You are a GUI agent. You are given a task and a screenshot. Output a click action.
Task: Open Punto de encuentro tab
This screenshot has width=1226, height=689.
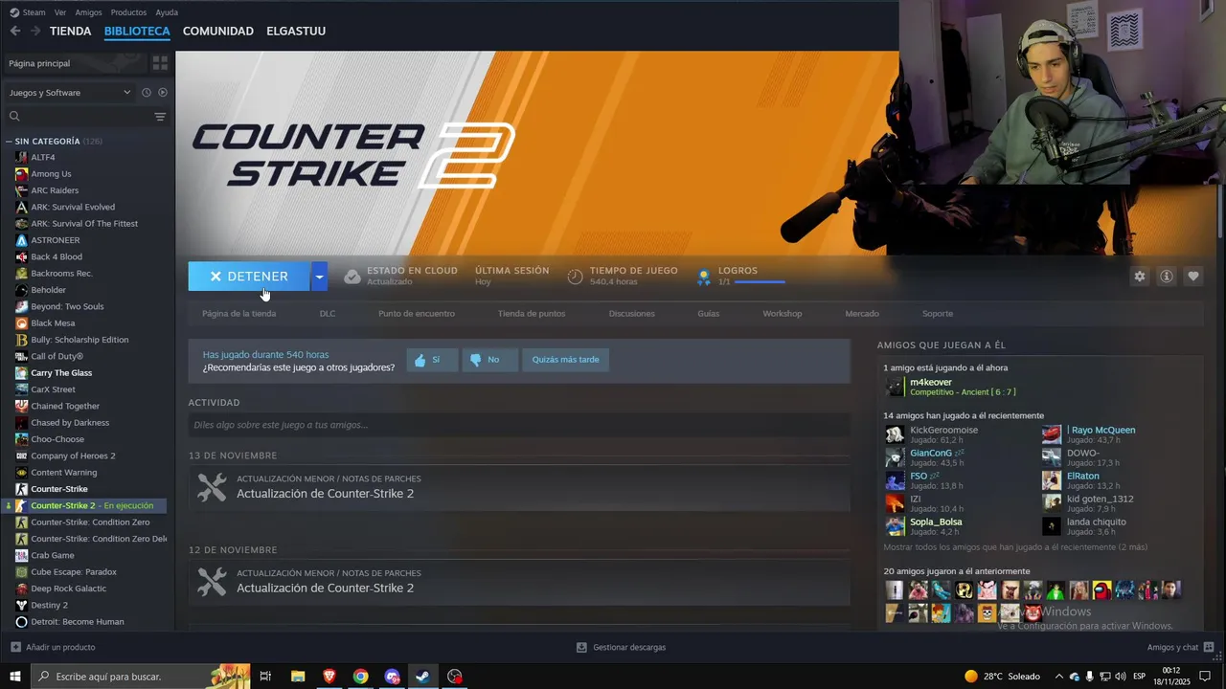coord(417,314)
